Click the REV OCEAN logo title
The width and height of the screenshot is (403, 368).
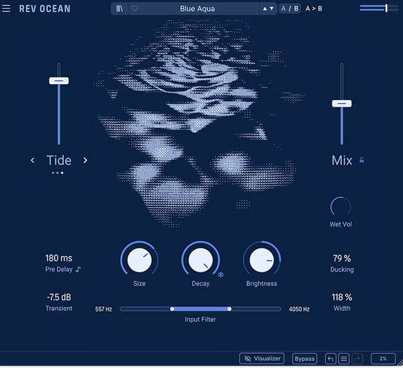click(x=45, y=9)
